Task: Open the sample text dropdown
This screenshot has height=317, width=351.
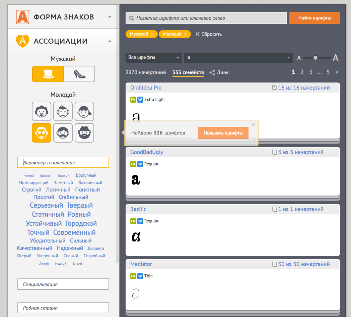Action: click(238, 57)
